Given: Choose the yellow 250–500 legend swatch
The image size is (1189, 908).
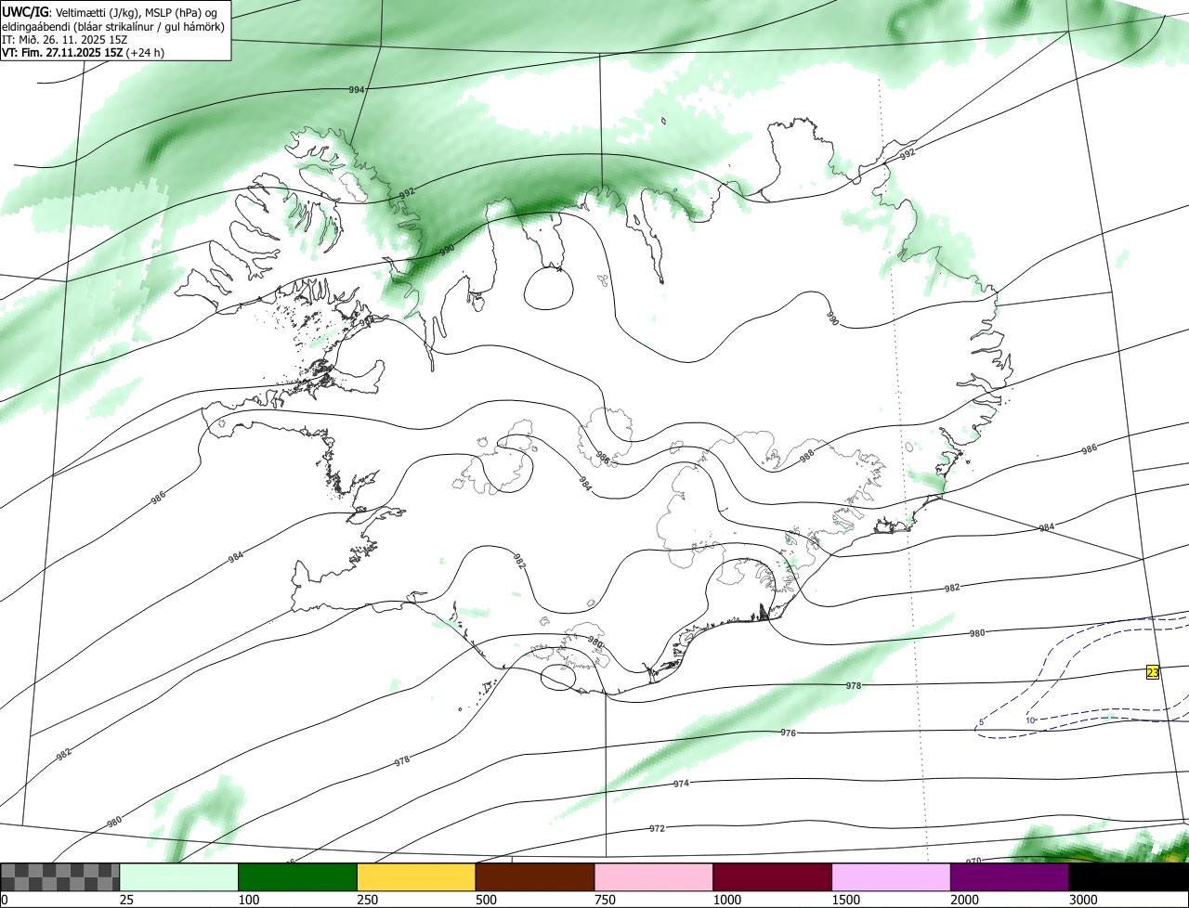Looking at the screenshot, I should (x=416, y=877).
